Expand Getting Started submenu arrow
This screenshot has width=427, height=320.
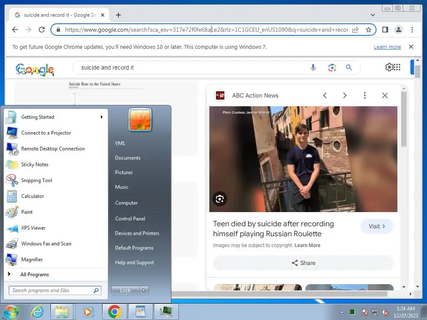(x=102, y=117)
